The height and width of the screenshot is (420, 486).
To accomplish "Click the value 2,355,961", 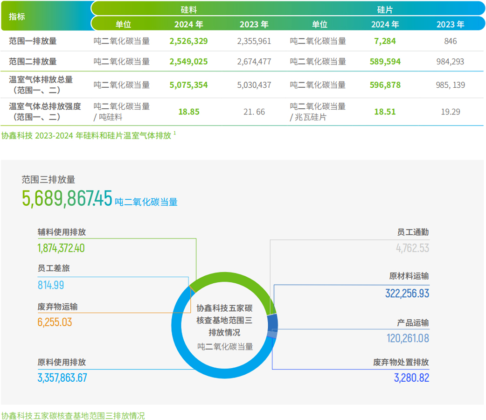I will (254, 41).
